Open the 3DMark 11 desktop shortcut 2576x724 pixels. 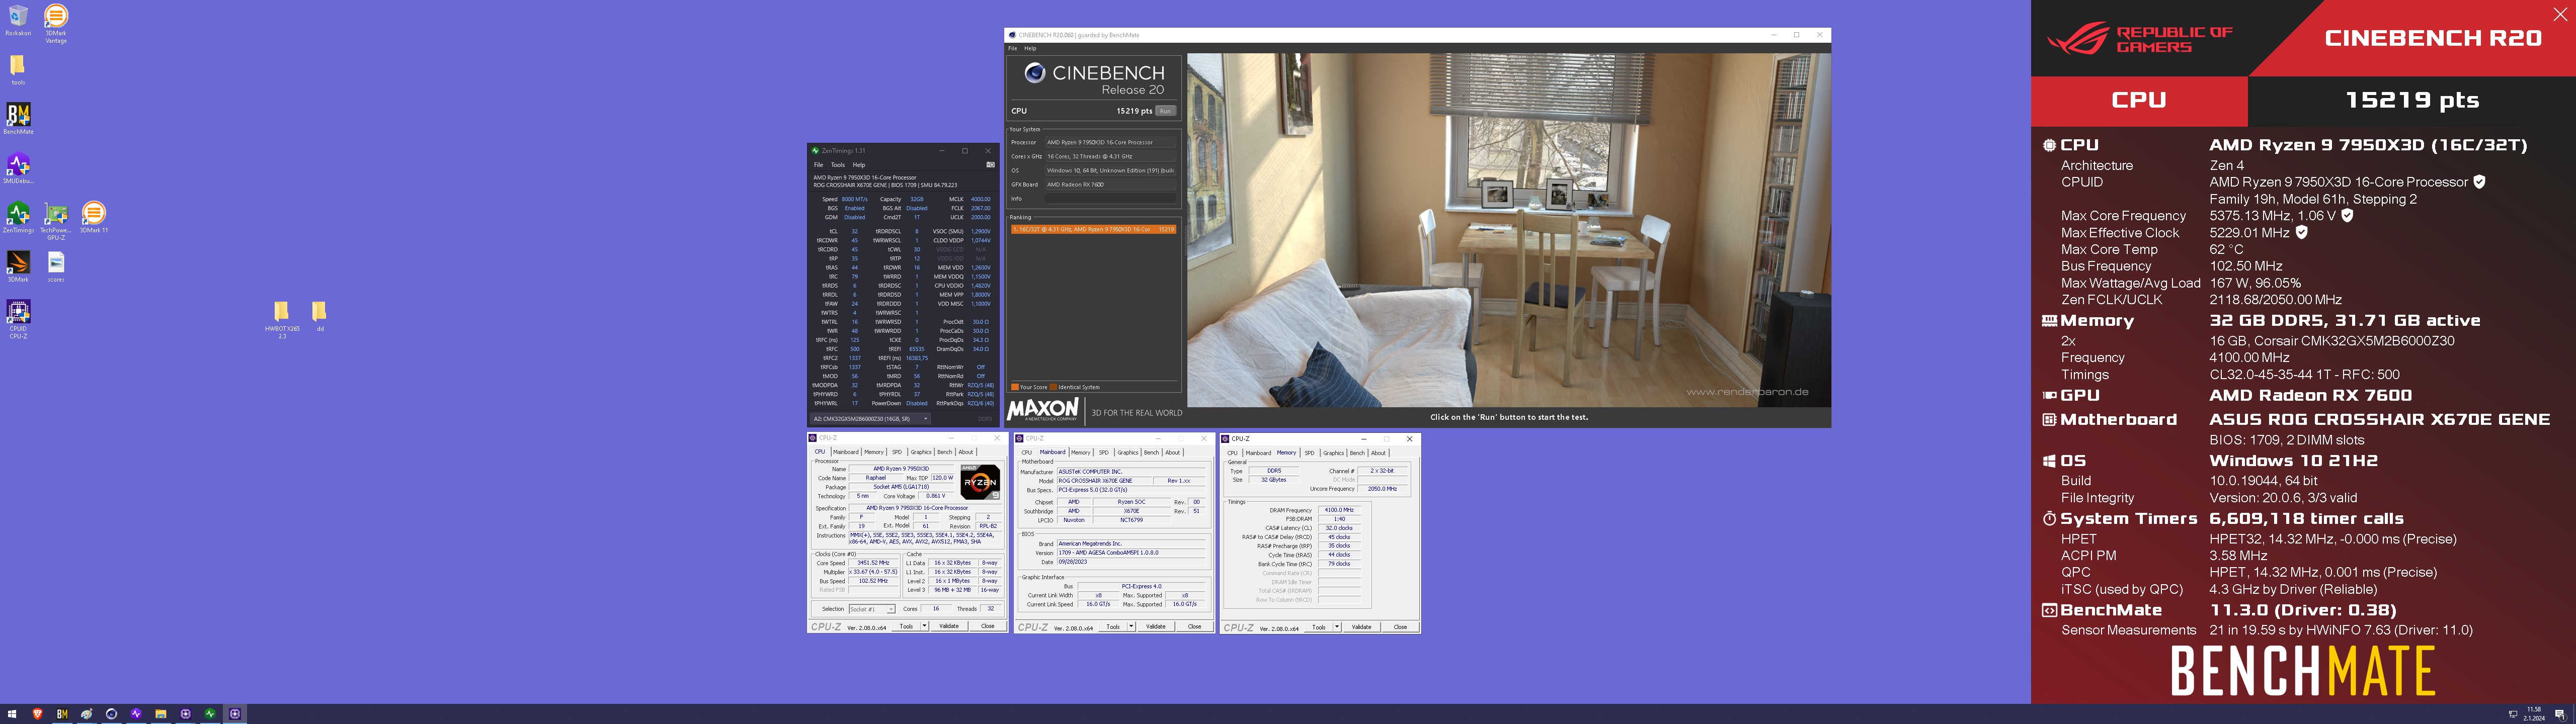coord(93,217)
